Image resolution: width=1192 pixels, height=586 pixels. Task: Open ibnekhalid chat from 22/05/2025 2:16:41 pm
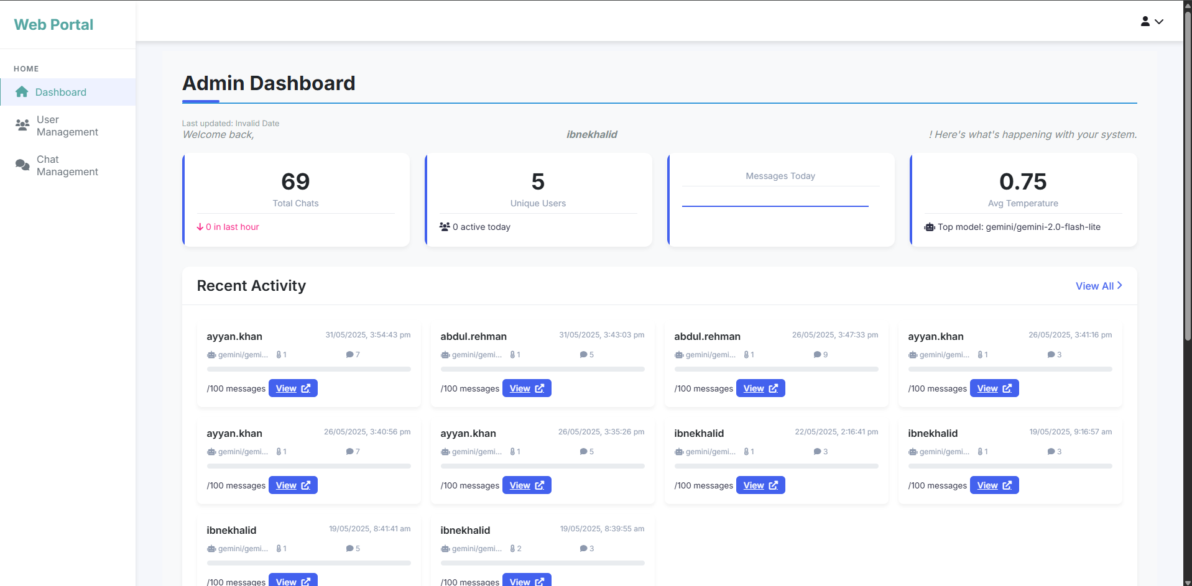760,485
